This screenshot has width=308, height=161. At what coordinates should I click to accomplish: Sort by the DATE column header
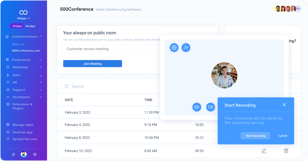pos(69,100)
